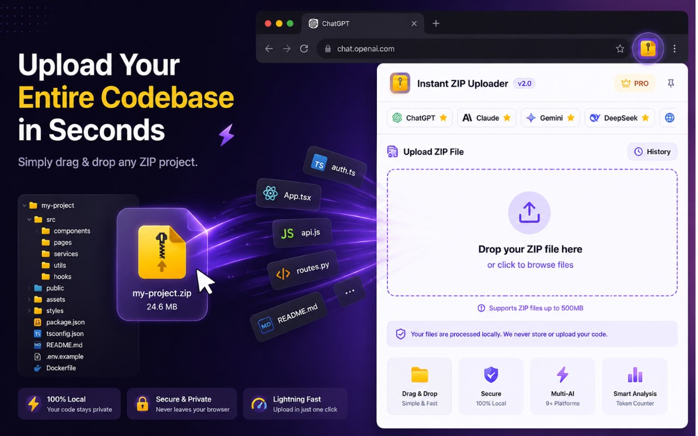Select the services folder in tree

click(59, 254)
